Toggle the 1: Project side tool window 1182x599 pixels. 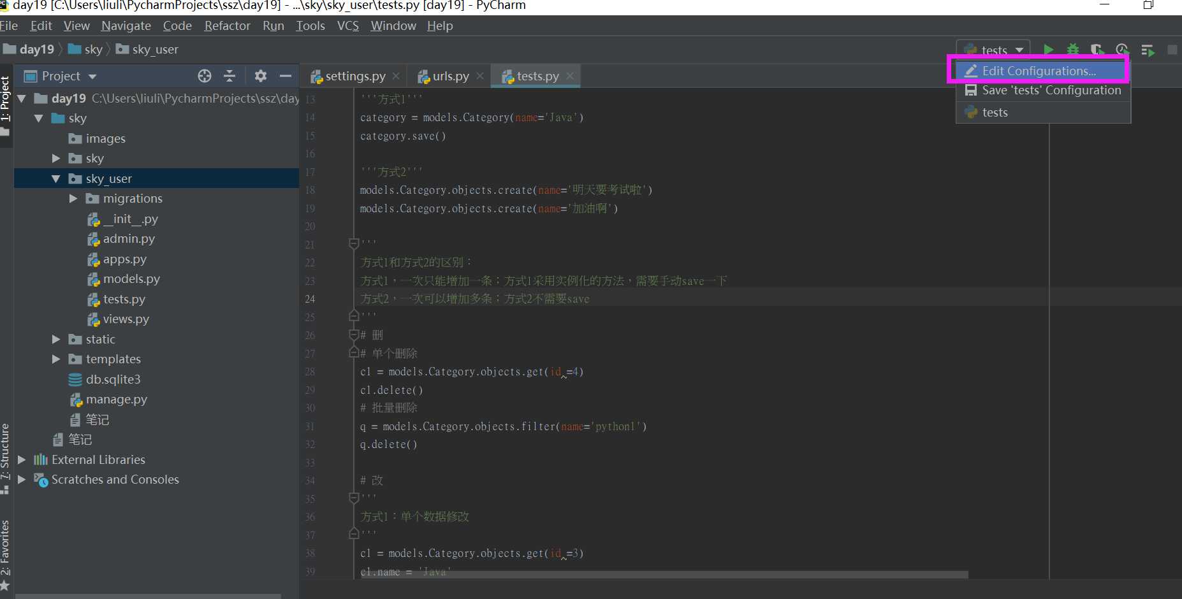click(6, 105)
